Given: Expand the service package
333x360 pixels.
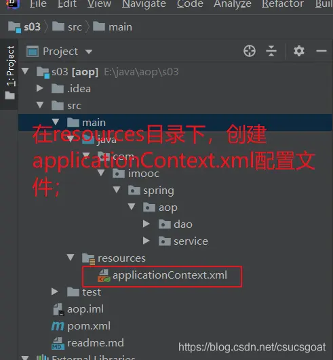Looking at the screenshot, I should tap(146, 241).
